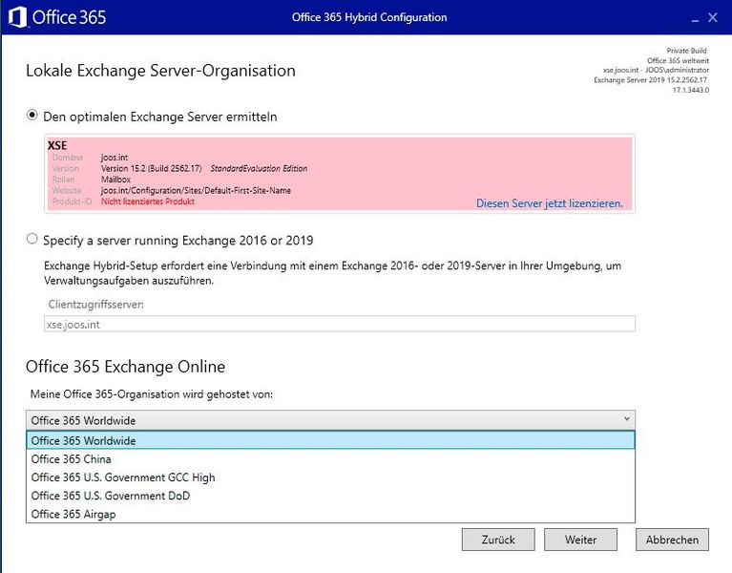Click 'Version 15.2 (Build 2562.17)' text
732x573 pixels.
click(151, 168)
